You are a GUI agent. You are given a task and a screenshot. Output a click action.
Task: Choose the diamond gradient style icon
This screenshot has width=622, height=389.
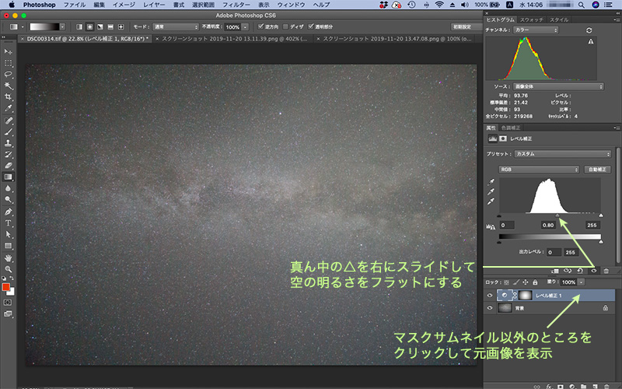tap(121, 26)
